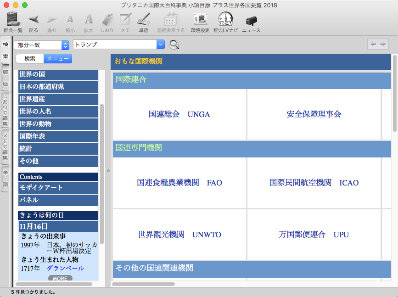398x297 pixels.
Task: Go to previous entry with left arrow
Action: (373, 44)
